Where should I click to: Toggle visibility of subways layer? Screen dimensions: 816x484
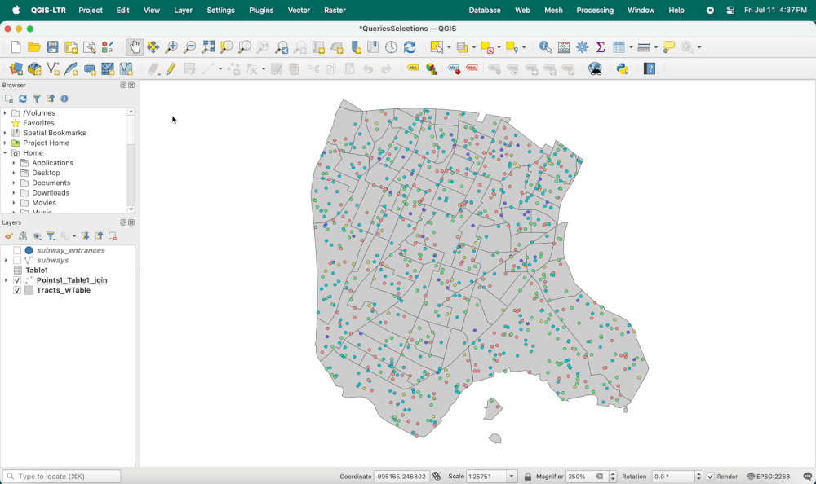pos(17,260)
